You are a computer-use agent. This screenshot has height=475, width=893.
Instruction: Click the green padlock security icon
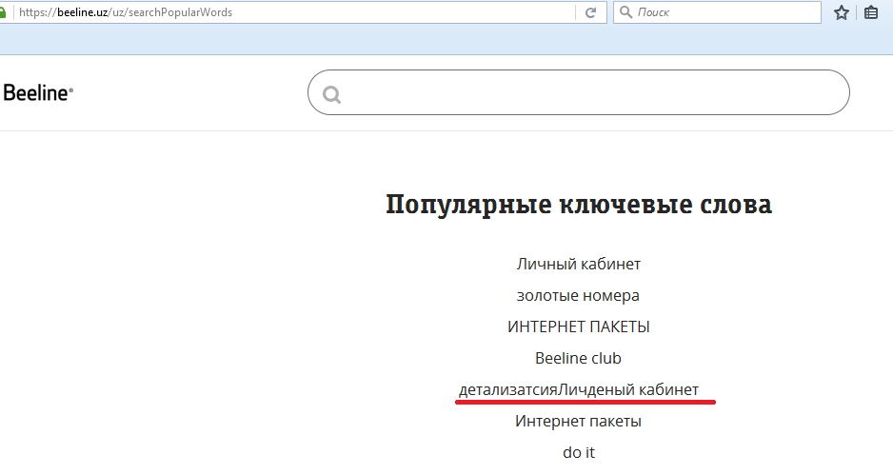pyautogui.click(x=5, y=13)
